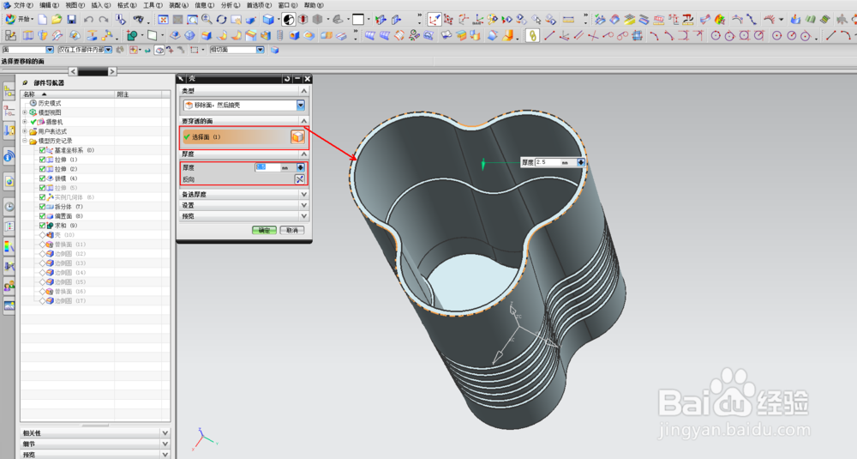Open the 插入 menu
The width and height of the screenshot is (857, 459).
click(100, 5)
